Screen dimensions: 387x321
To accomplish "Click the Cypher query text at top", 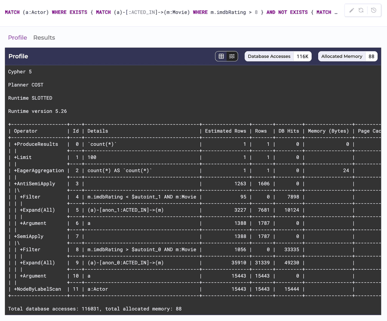I will (171, 12).
